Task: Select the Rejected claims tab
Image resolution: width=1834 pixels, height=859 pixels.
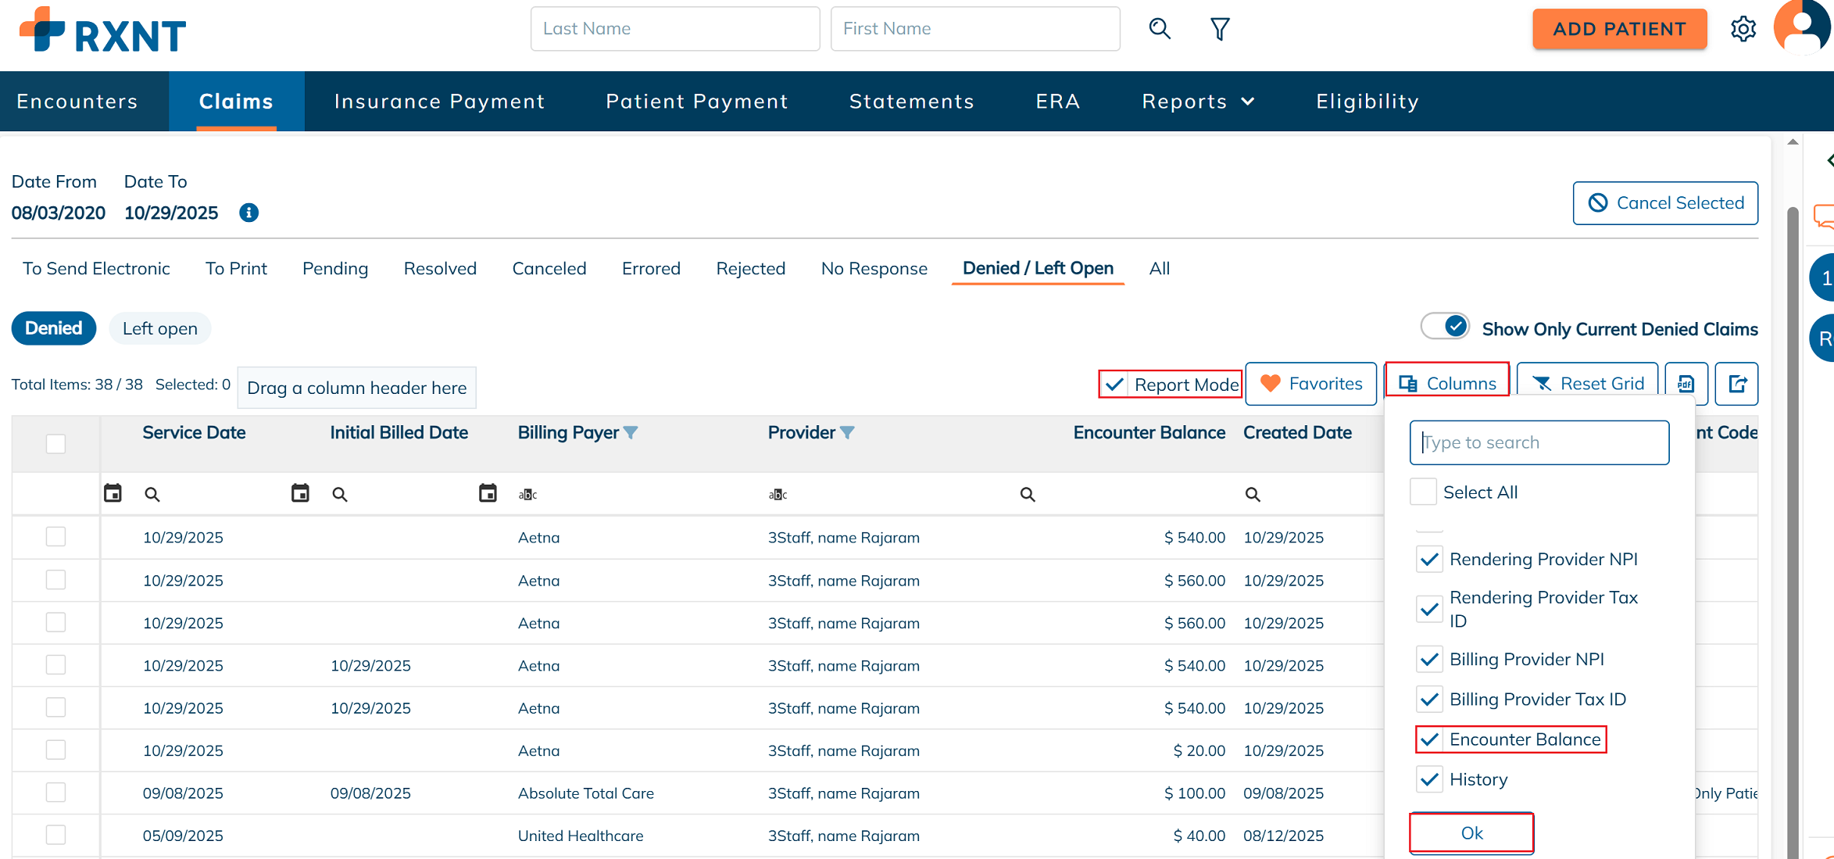Action: click(750, 268)
